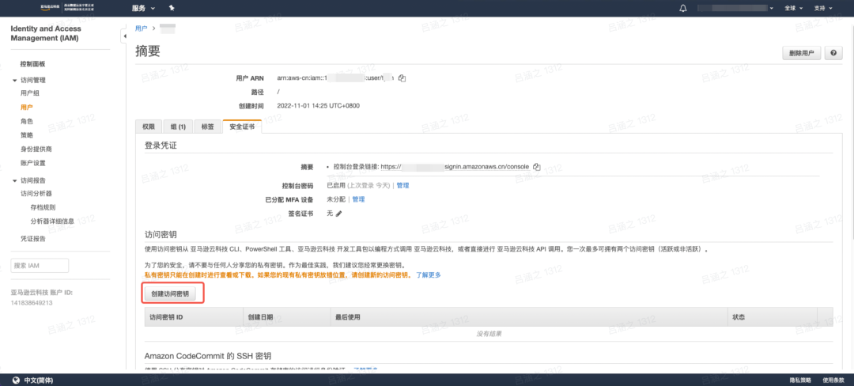
Task: Click the account ID 141838649213
Action: click(x=32, y=303)
